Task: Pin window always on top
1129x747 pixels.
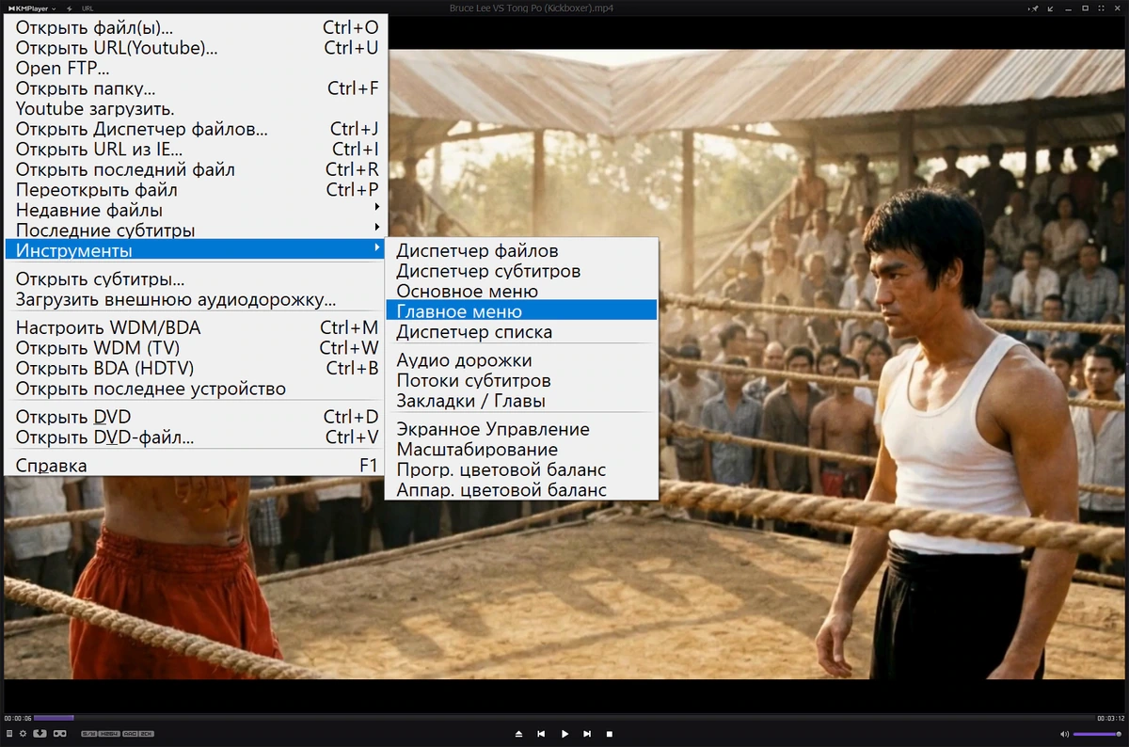Action: (x=1035, y=8)
